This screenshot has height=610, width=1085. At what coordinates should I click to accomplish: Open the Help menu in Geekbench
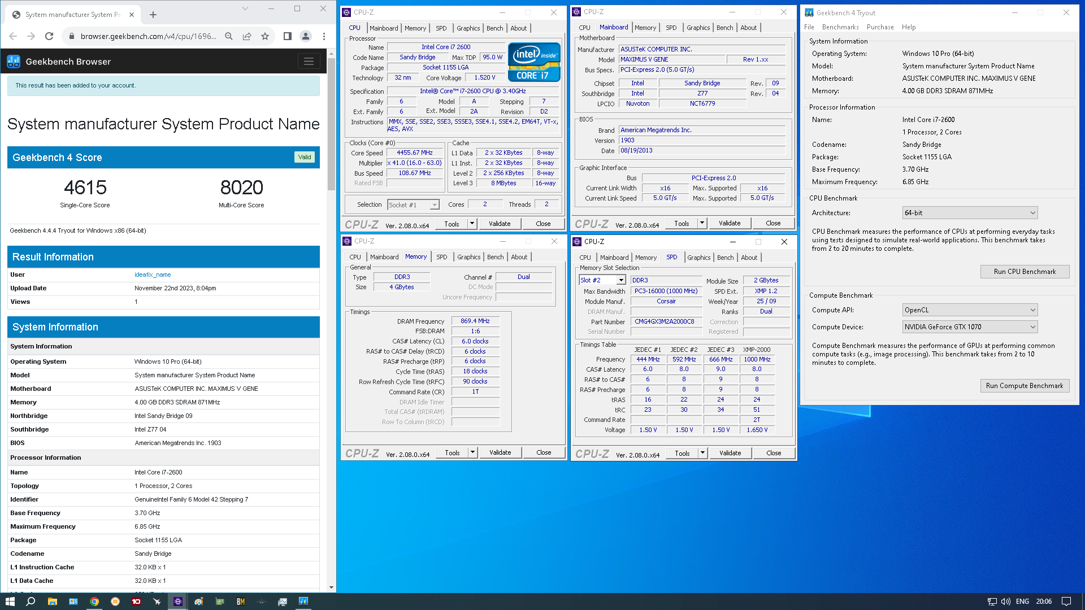tap(909, 27)
